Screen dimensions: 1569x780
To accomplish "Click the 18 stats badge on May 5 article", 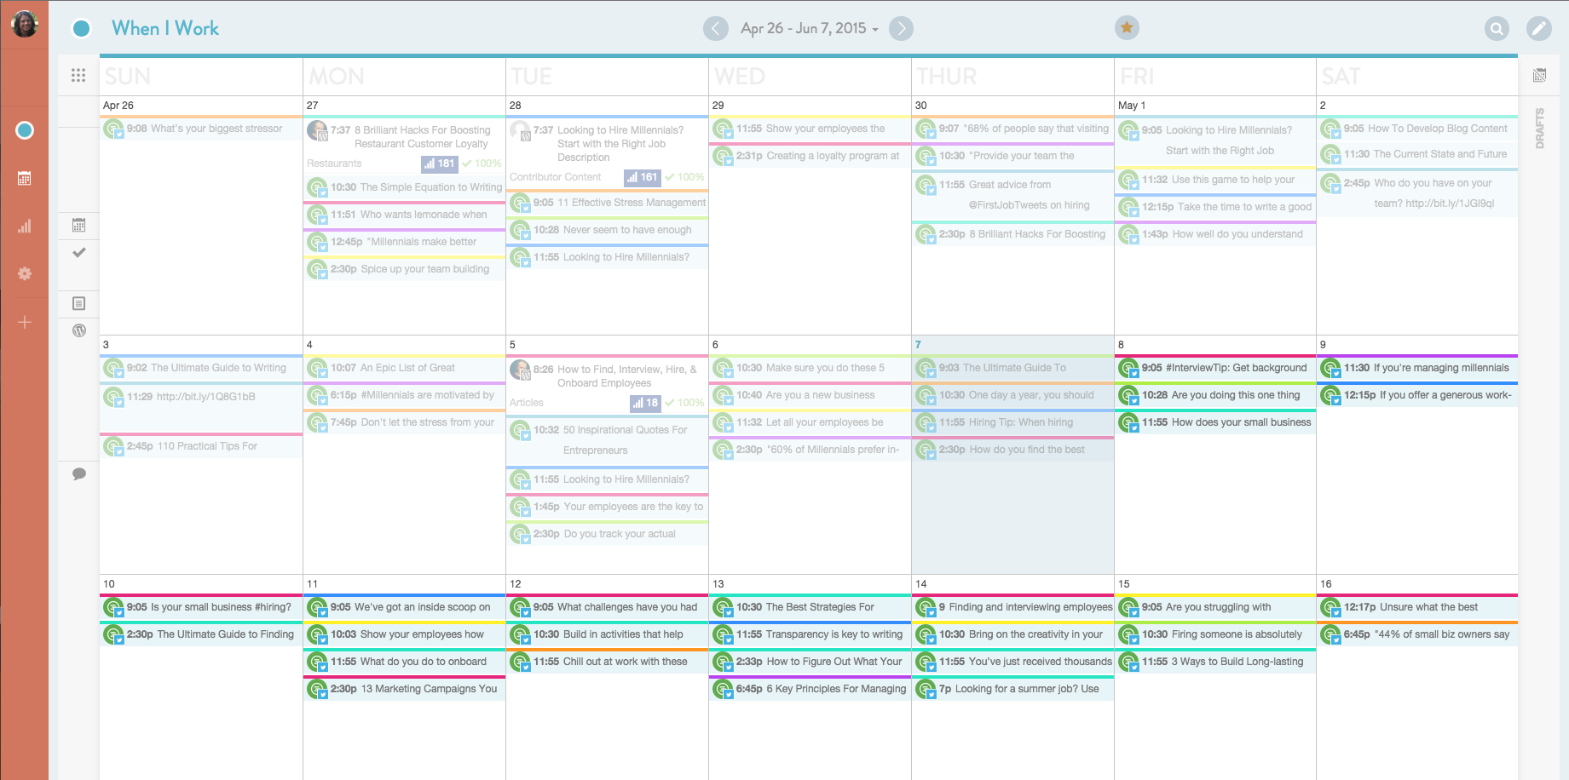I will pos(646,403).
